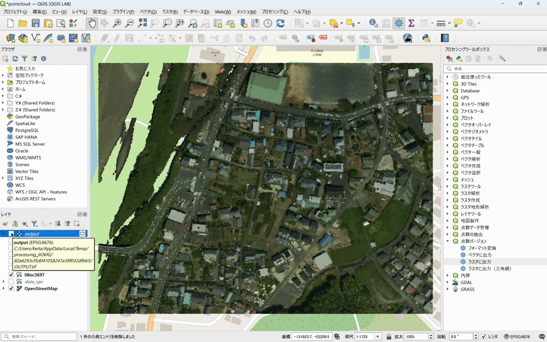Expand the OpenStreetMap layer entry

3,288
